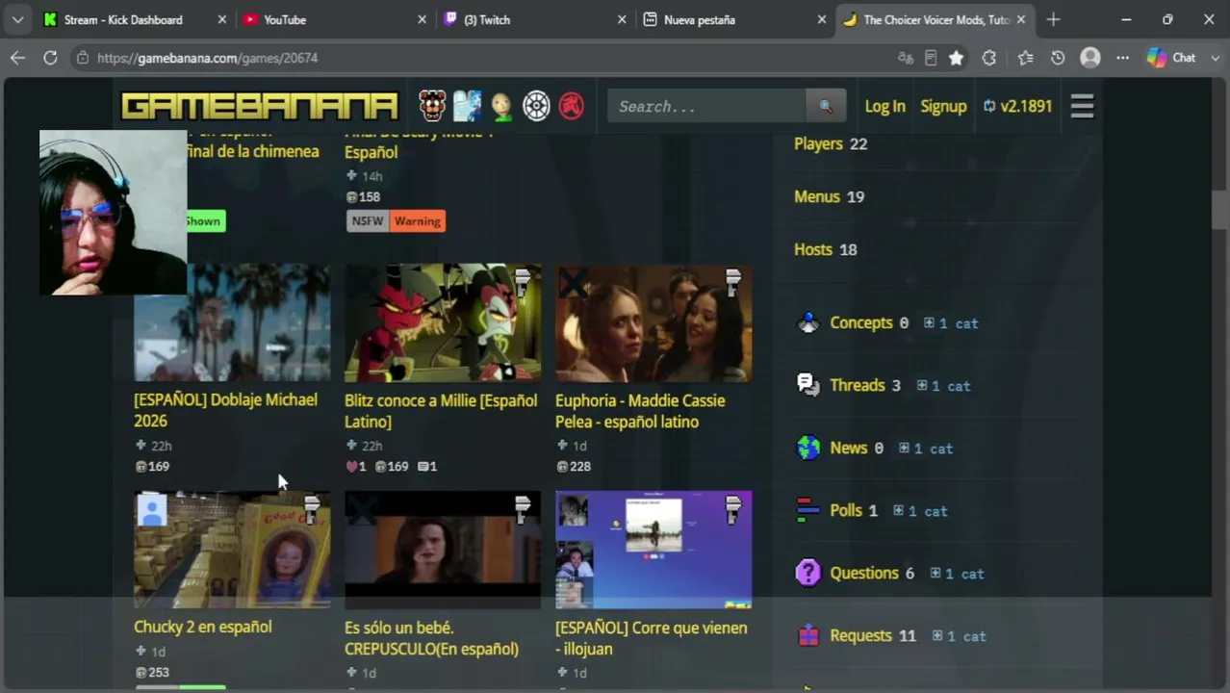Open the favorites list icon
Image resolution: width=1230 pixels, height=693 pixels.
click(x=1025, y=58)
